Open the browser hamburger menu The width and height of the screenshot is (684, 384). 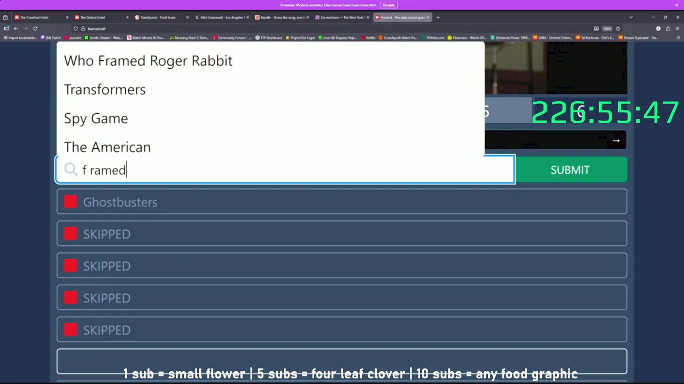click(x=678, y=28)
